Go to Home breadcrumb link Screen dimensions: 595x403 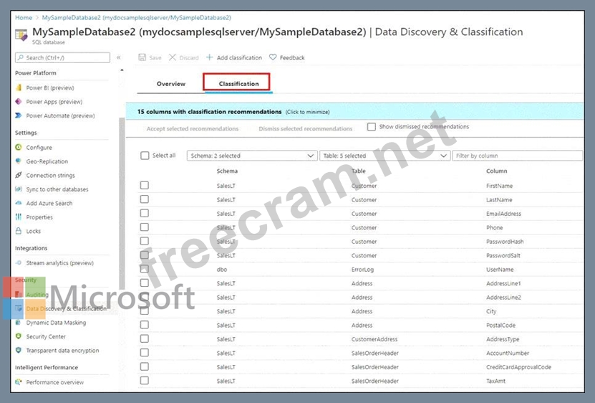[x=24, y=17]
